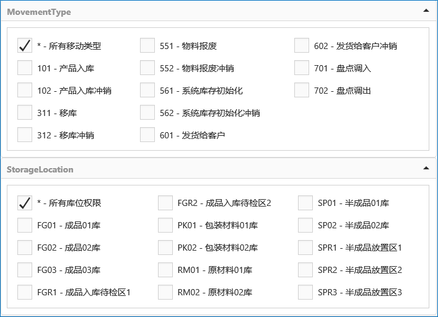Check 561 - 系统库存初始化 box
This screenshot has width=438, height=317.
tap(147, 91)
